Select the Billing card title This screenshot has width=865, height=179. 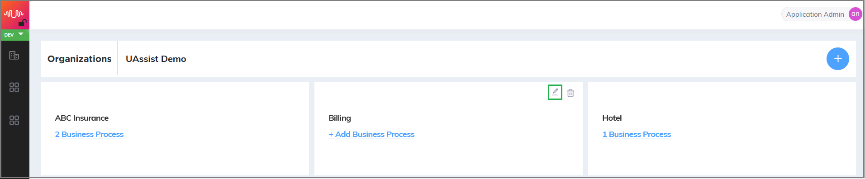(x=340, y=118)
